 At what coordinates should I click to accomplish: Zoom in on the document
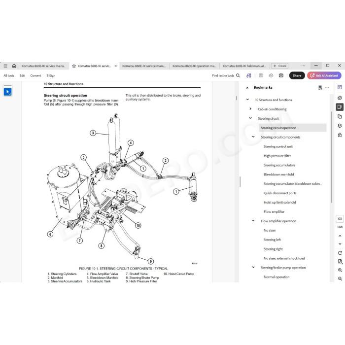tap(340, 270)
